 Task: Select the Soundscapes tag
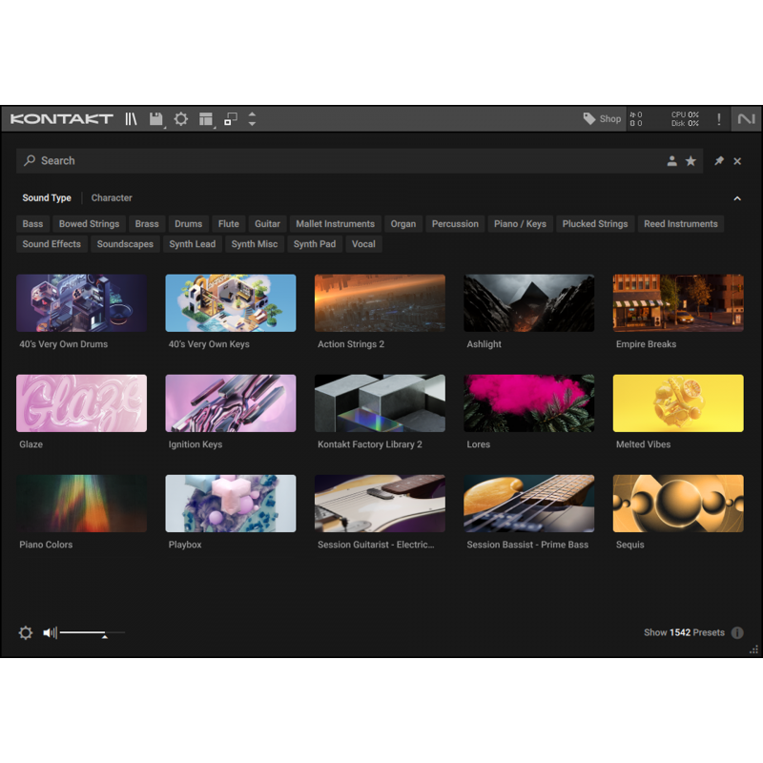tap(125, 244)
